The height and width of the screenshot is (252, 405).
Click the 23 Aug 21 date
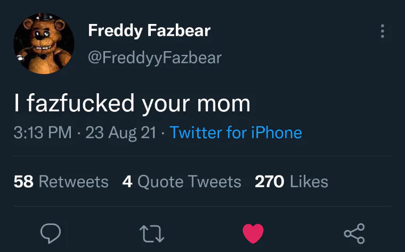click(121, 133)
